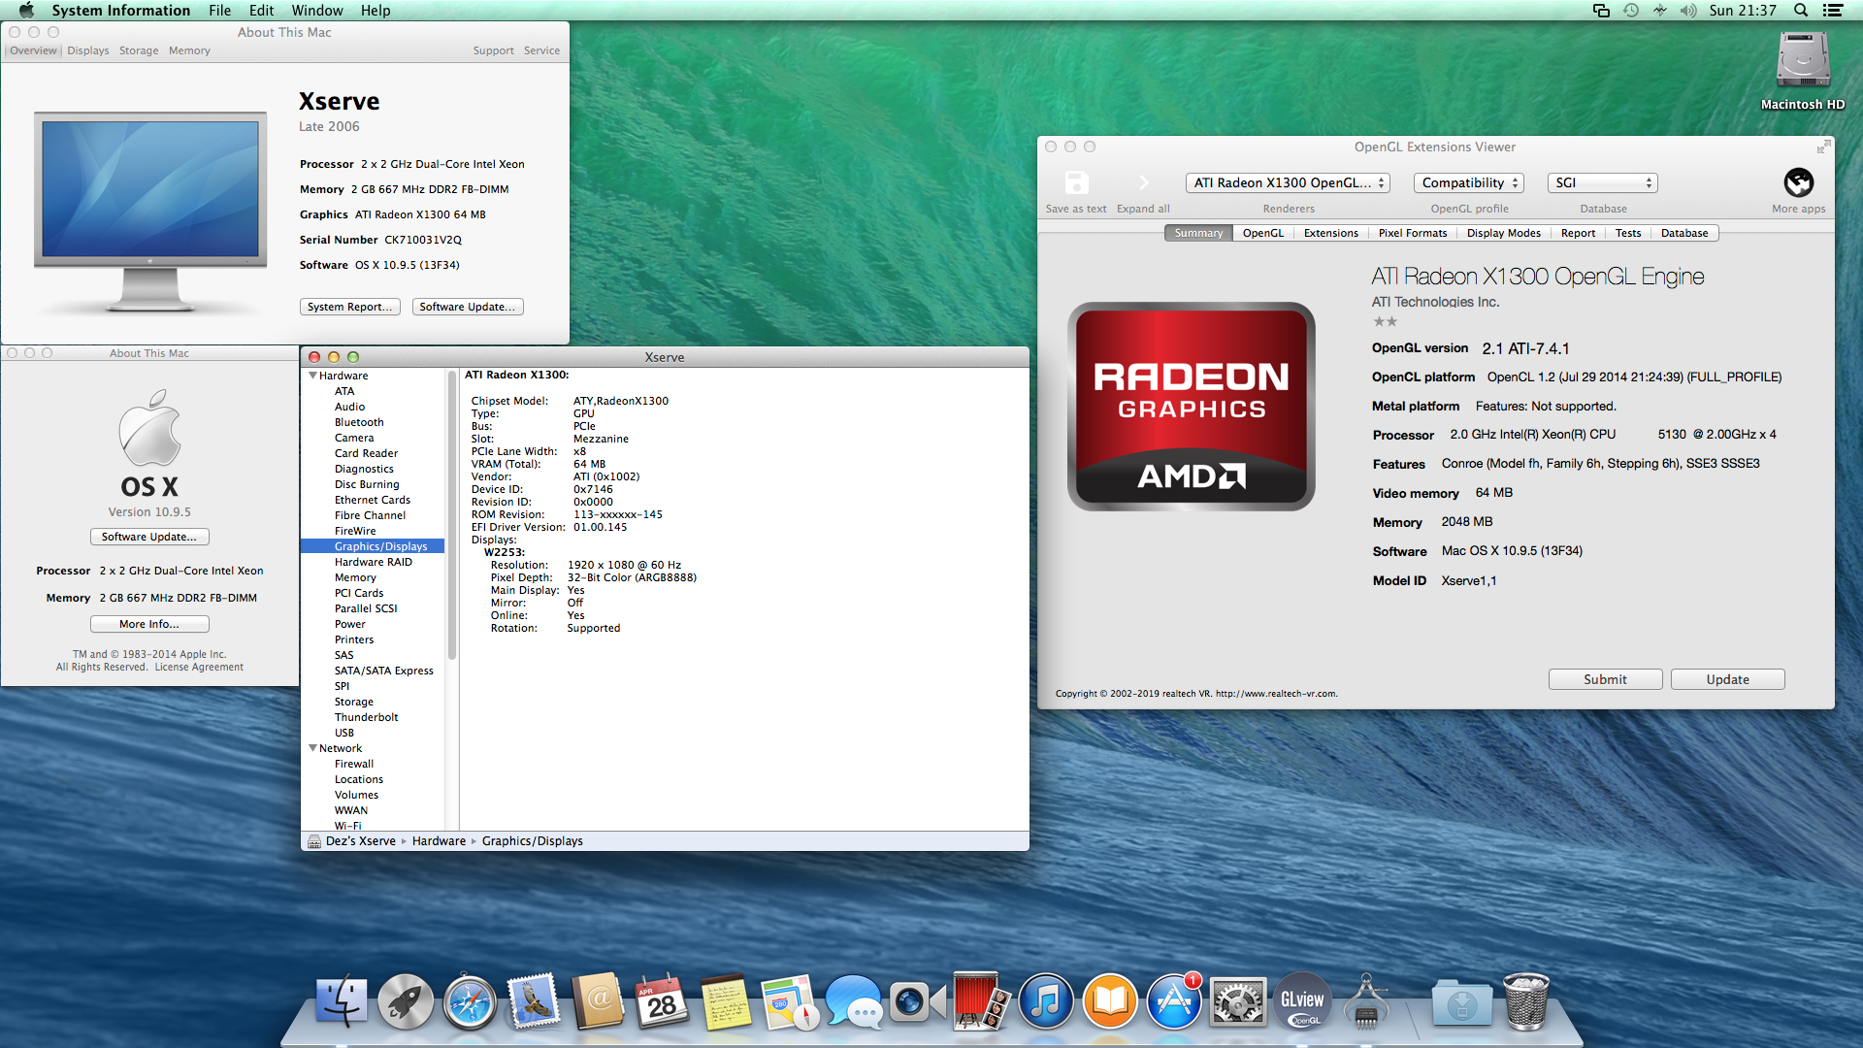Open File menu in menu bar
The image size is (1863, 1048).
(220, 11)
